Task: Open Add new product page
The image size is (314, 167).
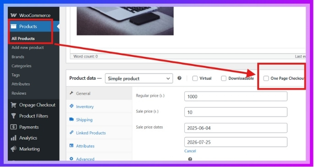Action: coord(28,48)
